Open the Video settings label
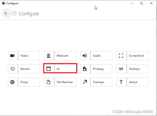This screenshot has width=157, height=116. pyautogui.click(x=24, y=56)
